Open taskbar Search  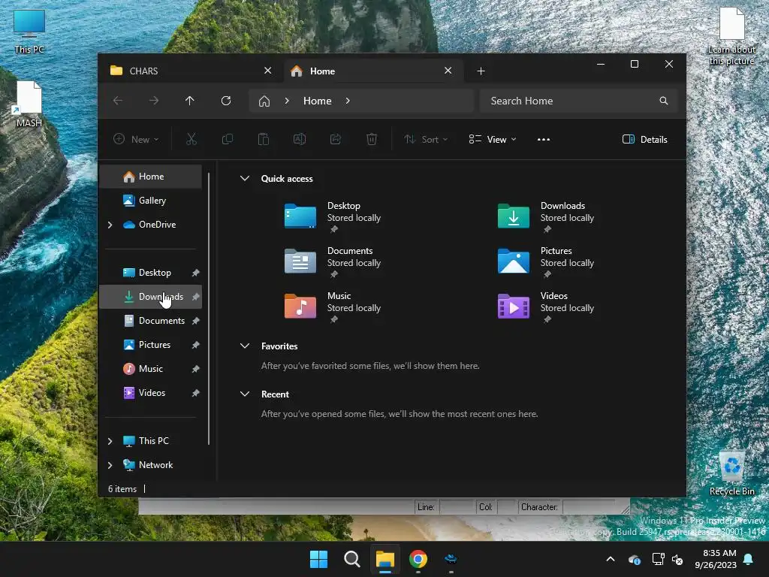pos(351,559)
